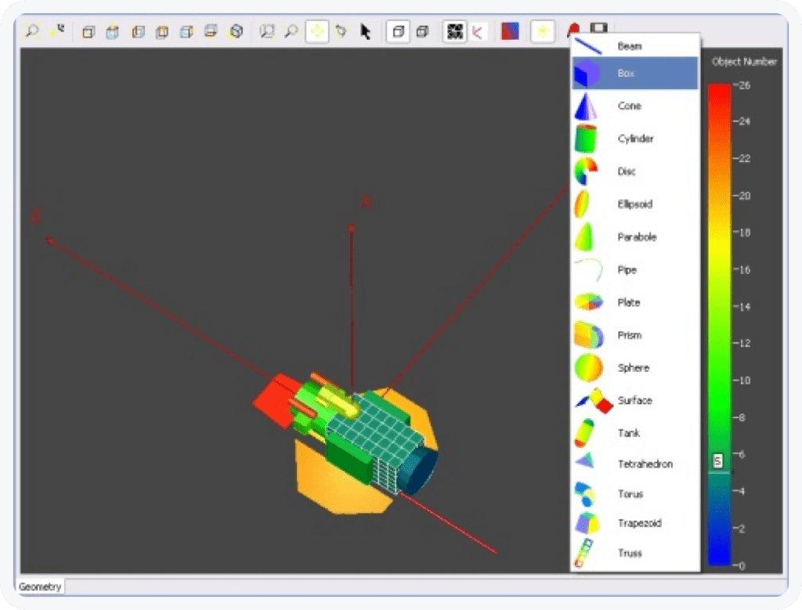Click the texture pattern icon
802x610 pixels.
(454, 31)
